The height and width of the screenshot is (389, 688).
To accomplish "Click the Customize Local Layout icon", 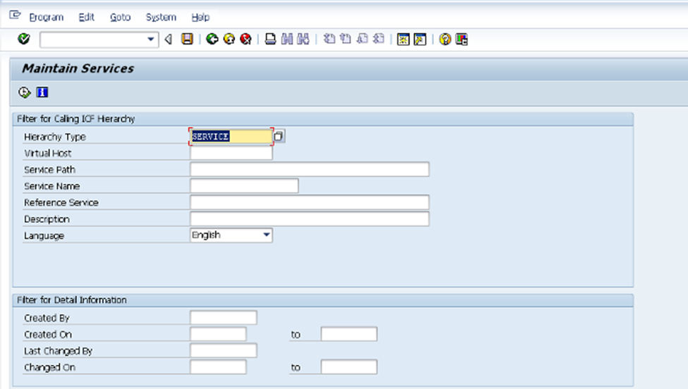I will click(x=461, y=39).
